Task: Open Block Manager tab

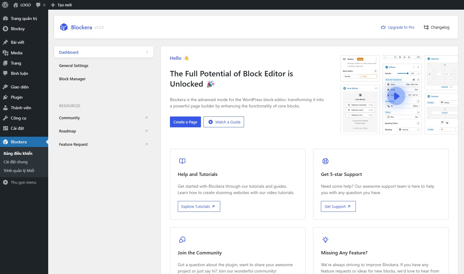Action: pos(104,79)
